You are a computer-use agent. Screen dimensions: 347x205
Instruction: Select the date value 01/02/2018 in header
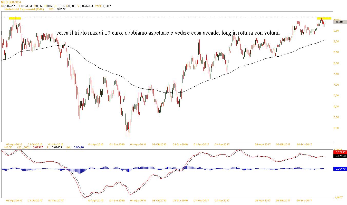click(10, 6)
